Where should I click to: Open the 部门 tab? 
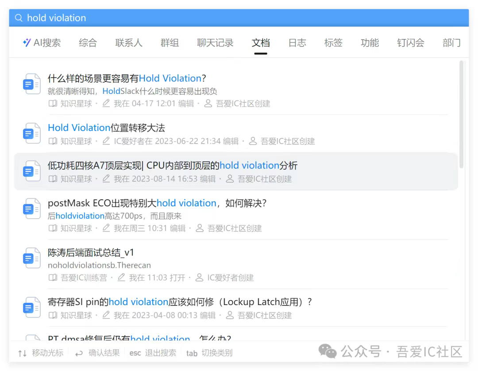(451, 43)
